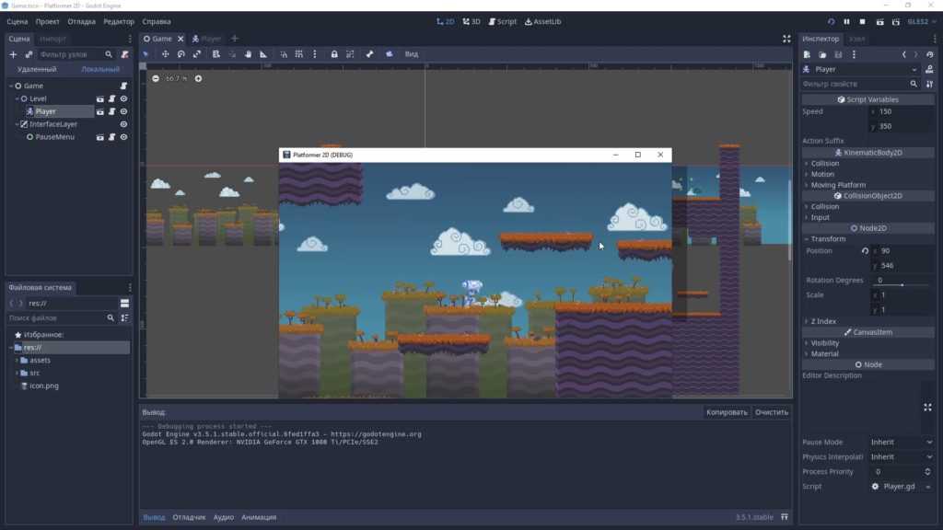Activate the Pan mode hand tool
Screen dimensions: 943x530
click(248, 54)
